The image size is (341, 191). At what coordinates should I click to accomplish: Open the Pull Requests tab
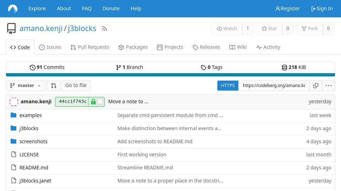[x=90, y=47]
